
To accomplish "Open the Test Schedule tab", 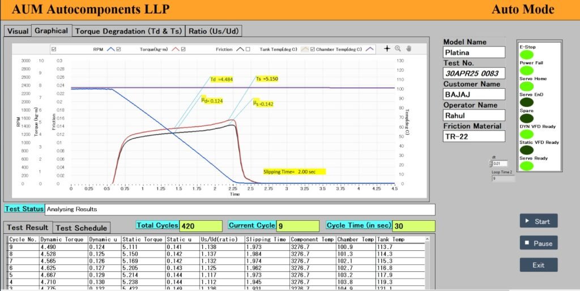I will pyautogui.click(x=81, y=228).
